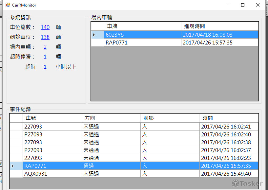This screenshot has height=190, width=268.
Task: Click the total parking spaces value 140
Action: pyautogui.click(x=45, y=27)
